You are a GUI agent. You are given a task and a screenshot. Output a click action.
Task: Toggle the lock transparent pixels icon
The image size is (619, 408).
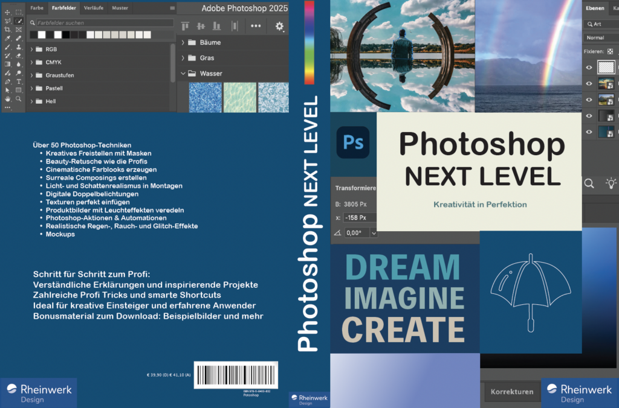tap(611, 52)
